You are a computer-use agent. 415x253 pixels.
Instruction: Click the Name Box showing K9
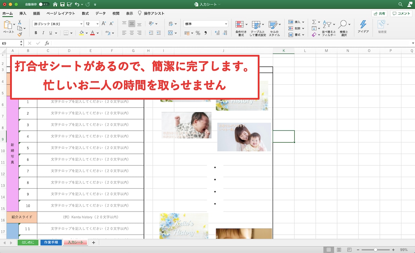[x=10, y=43]
